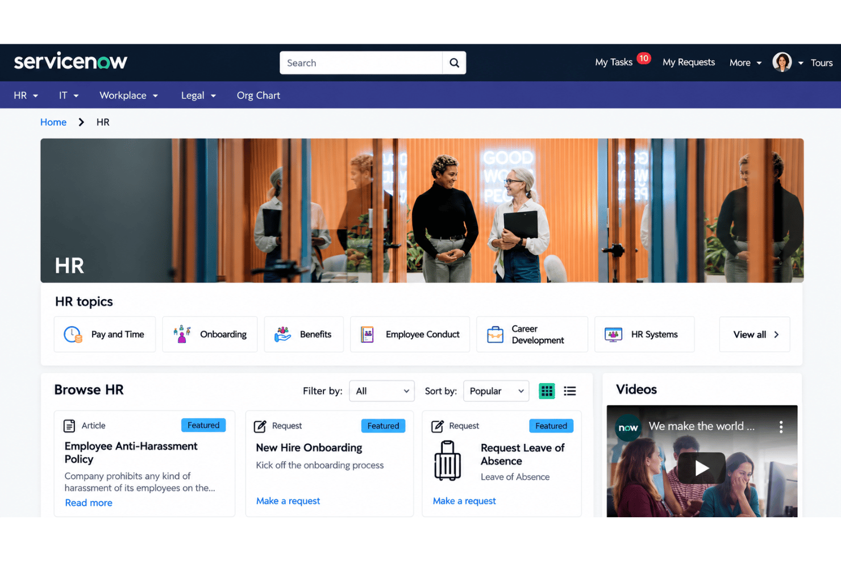This screenshot has width=841, height=561.
Task: Click the Pay and Time clock icon
Action: tap(73, 334)
